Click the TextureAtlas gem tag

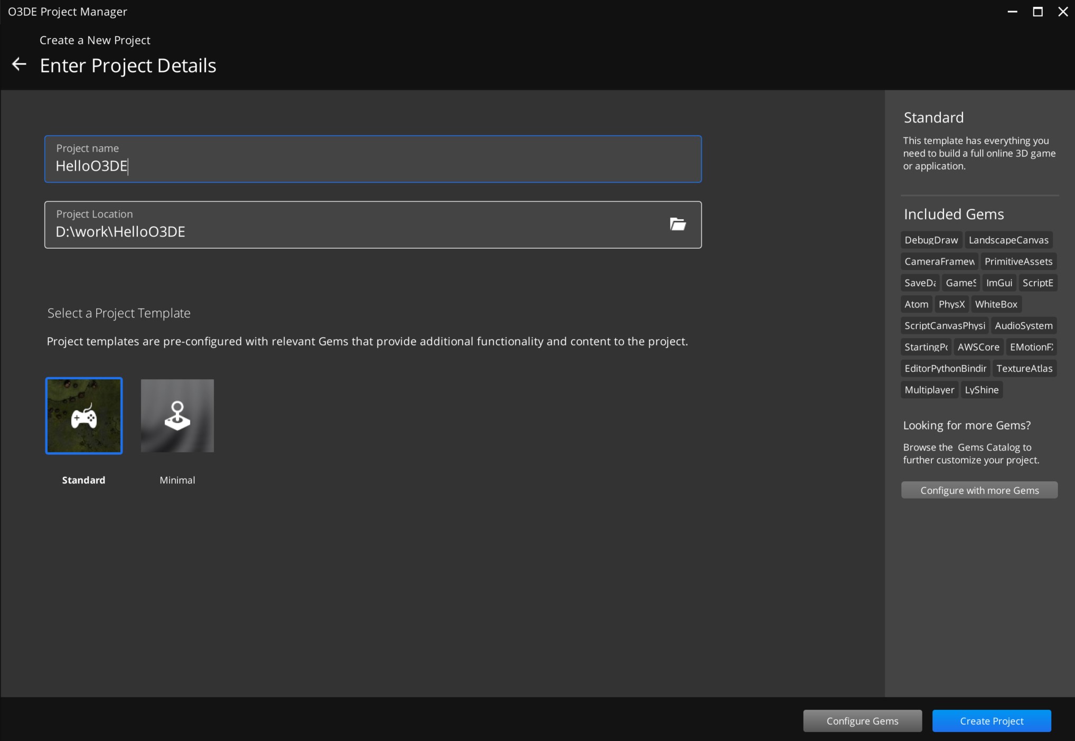click(1024, 368)
